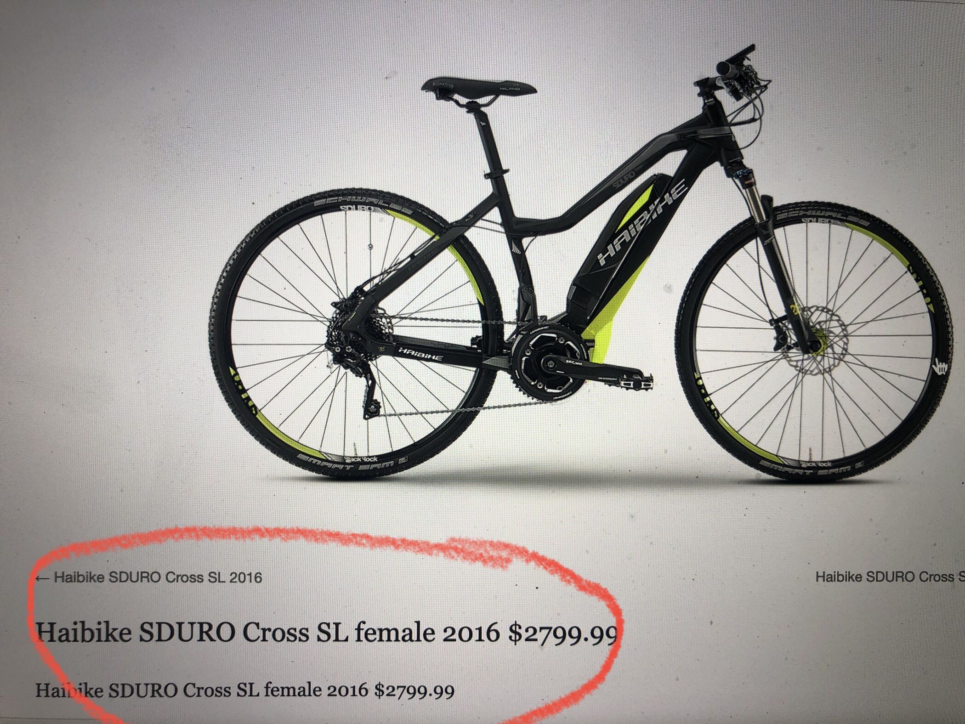Open the next post link at right edge
Viewport: 965px width, 724px height.
[x=890, y=577]
